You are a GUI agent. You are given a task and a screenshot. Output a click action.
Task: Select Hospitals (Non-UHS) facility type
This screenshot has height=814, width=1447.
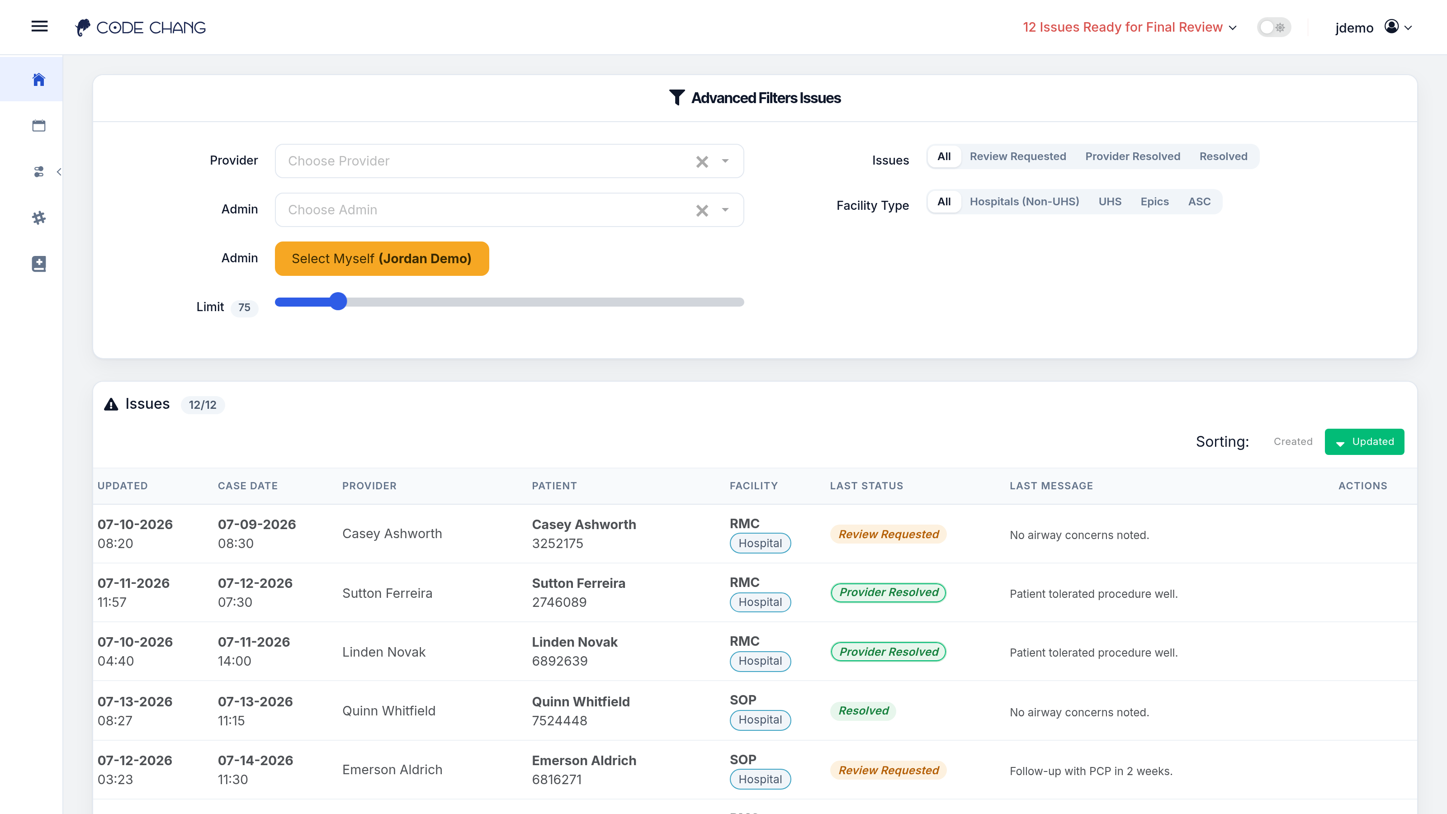[1024, 201]
